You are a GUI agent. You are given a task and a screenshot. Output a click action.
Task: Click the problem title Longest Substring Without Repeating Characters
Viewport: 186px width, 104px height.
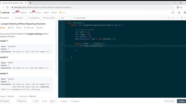[23, 24]
